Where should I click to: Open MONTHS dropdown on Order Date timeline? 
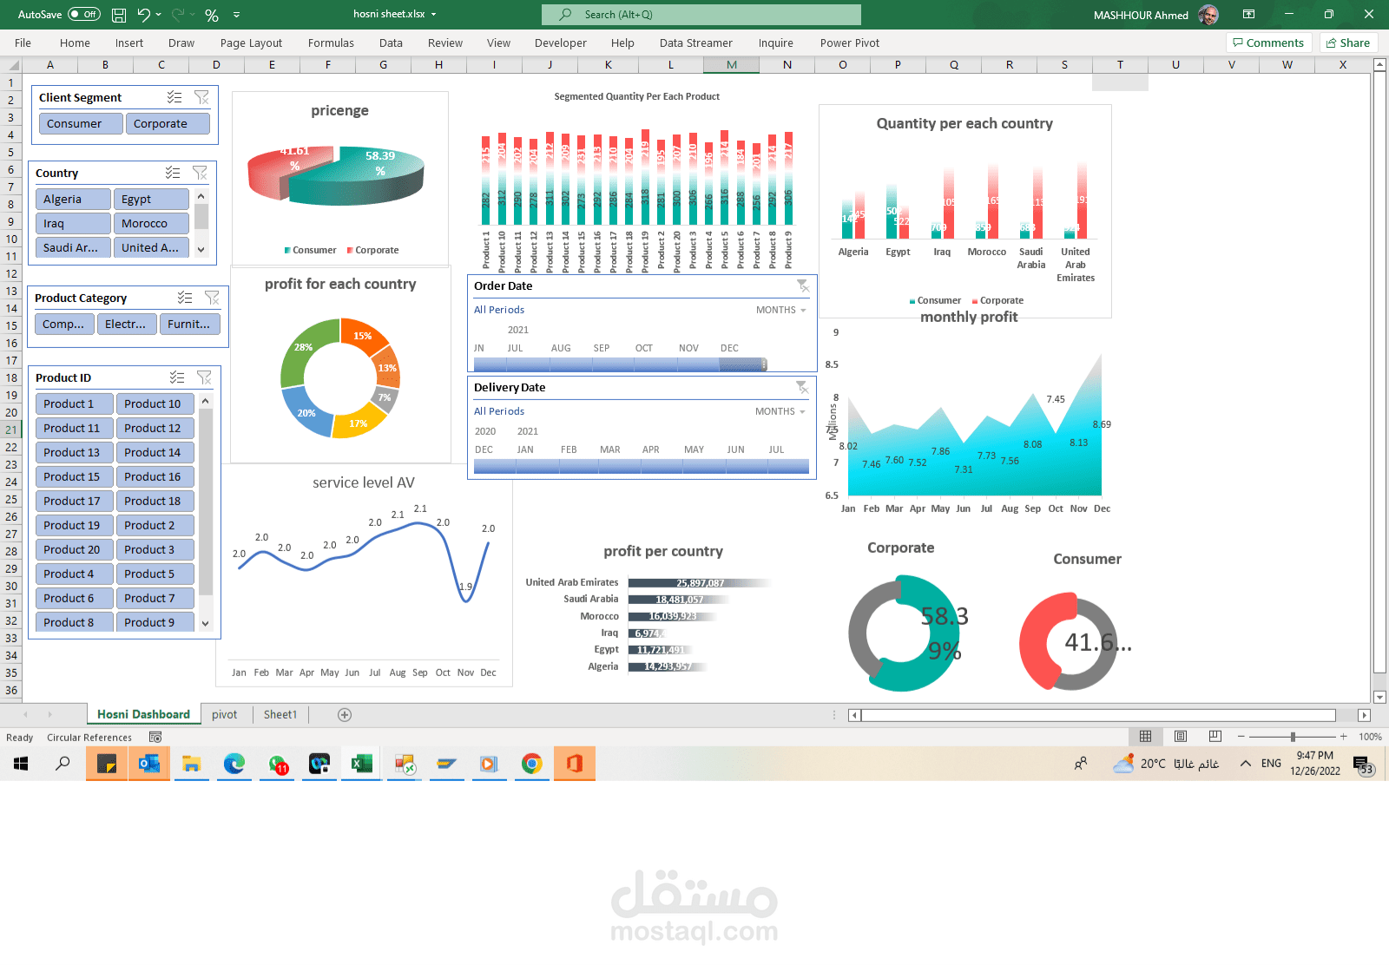[x=780, y=310]
